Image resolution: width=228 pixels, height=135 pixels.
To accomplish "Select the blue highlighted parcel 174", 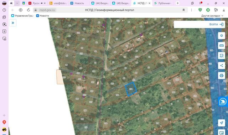I will pyautogui.click(x=131, y=89).
